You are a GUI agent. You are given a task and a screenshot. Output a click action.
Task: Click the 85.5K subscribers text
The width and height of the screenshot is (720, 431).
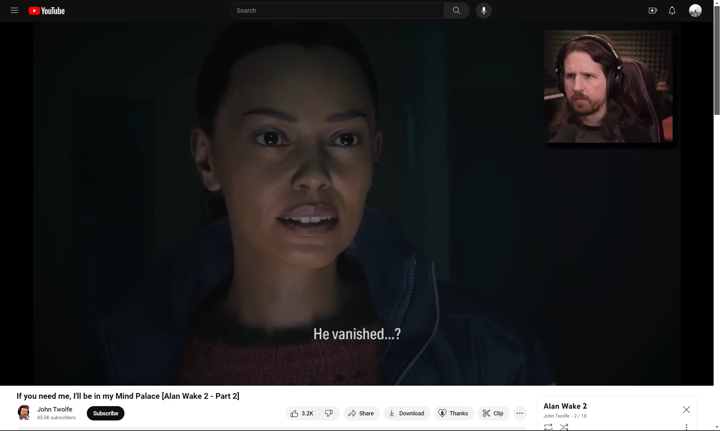click(56, 417)
